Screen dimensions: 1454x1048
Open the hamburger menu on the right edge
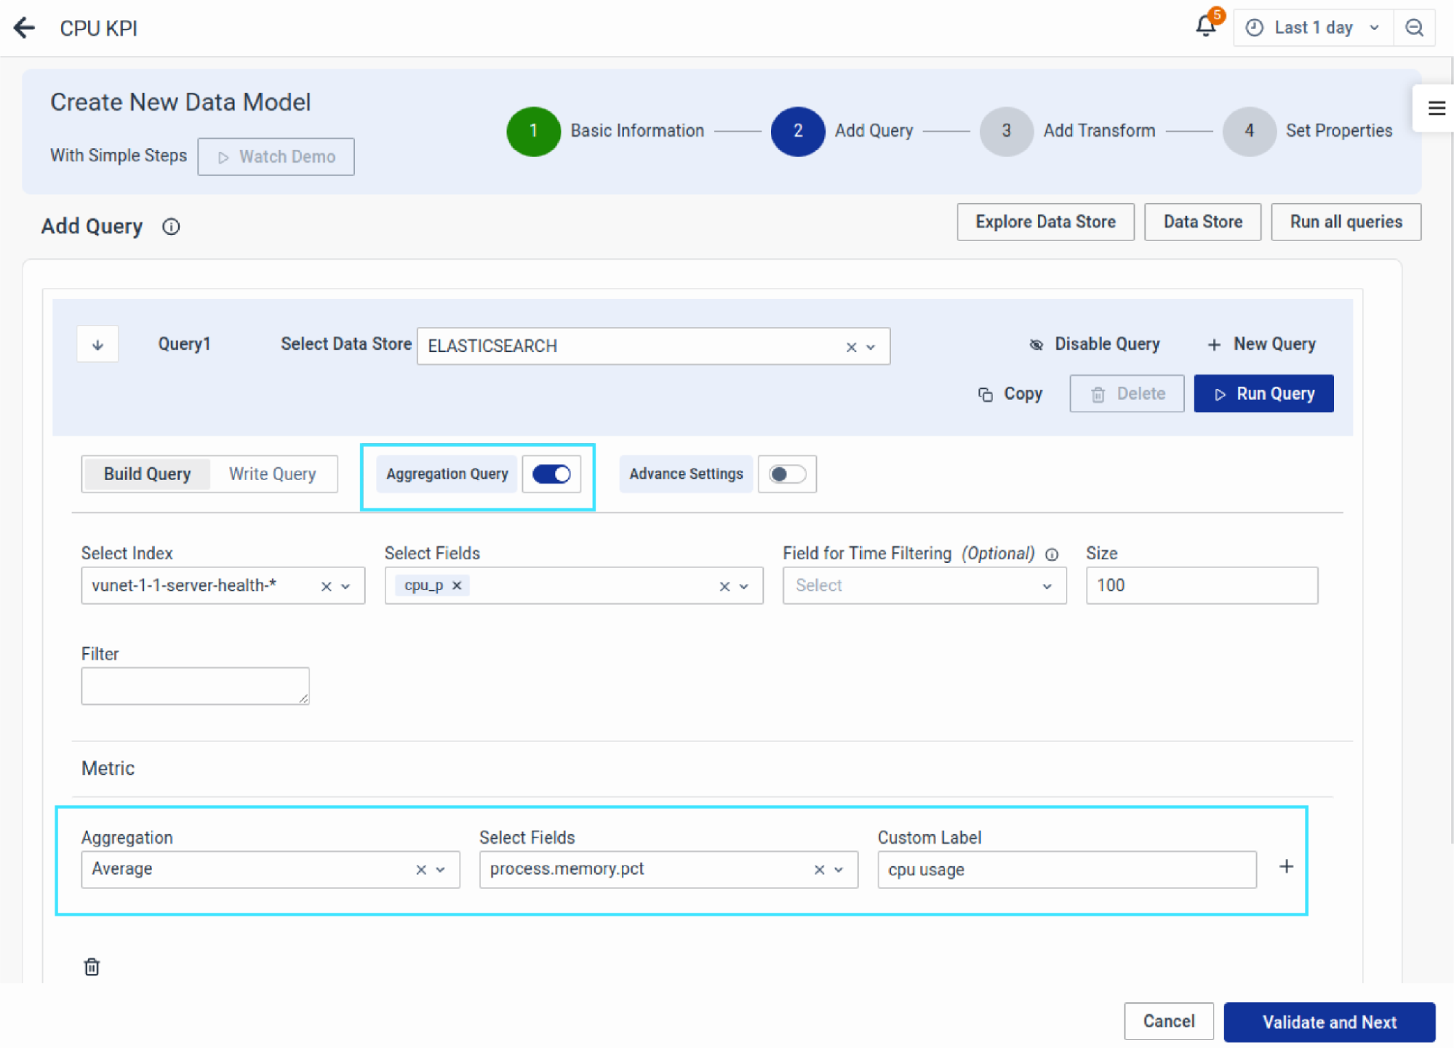(x=1436, y=108)
